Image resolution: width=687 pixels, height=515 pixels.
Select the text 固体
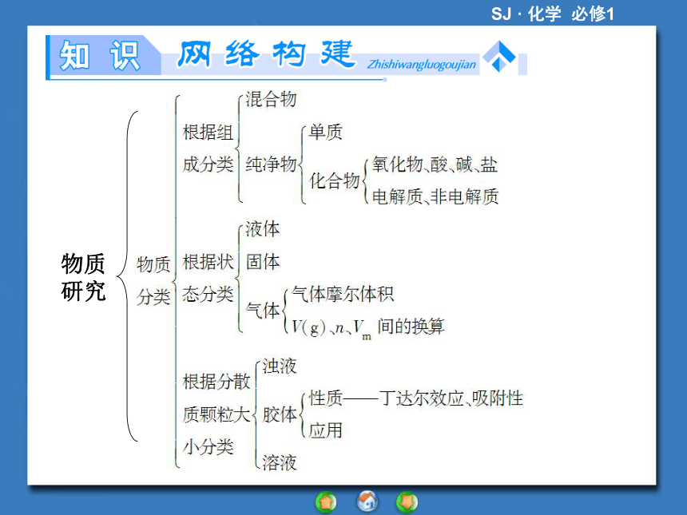[x=263, y=262]
